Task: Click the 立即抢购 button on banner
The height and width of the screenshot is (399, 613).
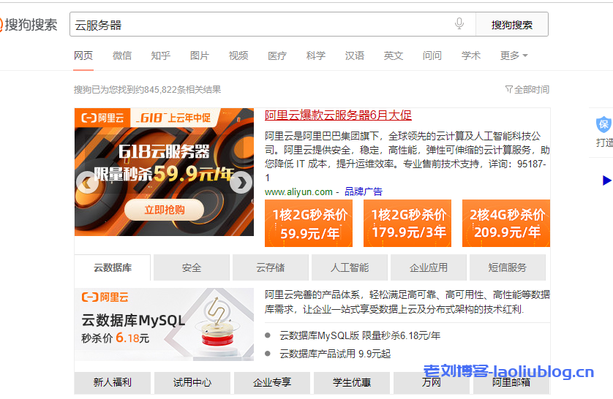Action: pyautogui.click(x=164, y=210)
